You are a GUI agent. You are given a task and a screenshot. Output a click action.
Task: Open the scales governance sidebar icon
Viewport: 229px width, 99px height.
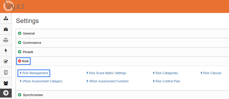(6, 40)
